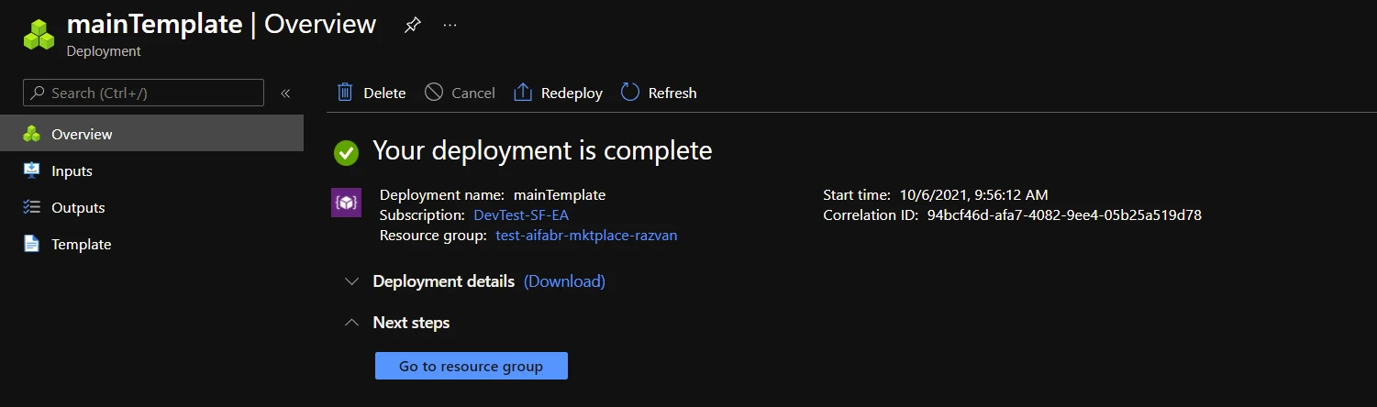Screen dimensions: 1377x407
Task: Click the Redeploy toolbar button
Action: click(x=558, y=93)
